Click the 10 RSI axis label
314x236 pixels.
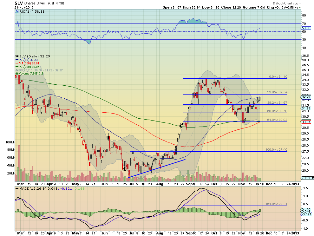[304, 48]
